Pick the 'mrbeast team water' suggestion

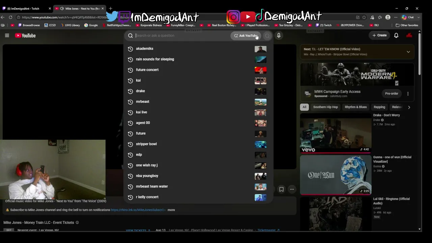[198, 186]
